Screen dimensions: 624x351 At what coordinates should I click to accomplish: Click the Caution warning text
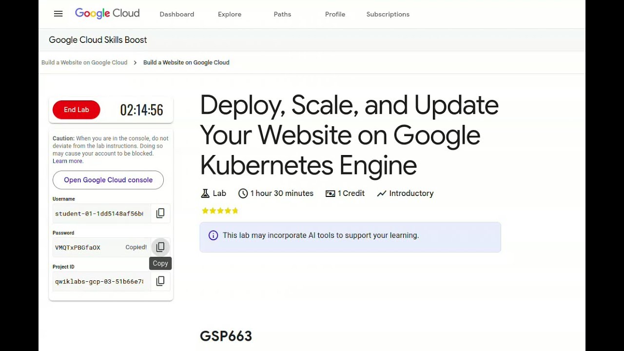click(111, 150)
